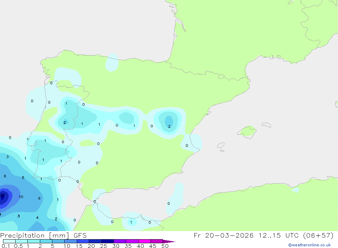The height and width of the screenshot is (248, 338).
Task: Click the '27' precipitation value on the map
Action: 2,195
